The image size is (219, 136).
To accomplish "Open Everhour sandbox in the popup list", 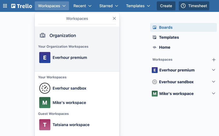I will pos(70,88).
